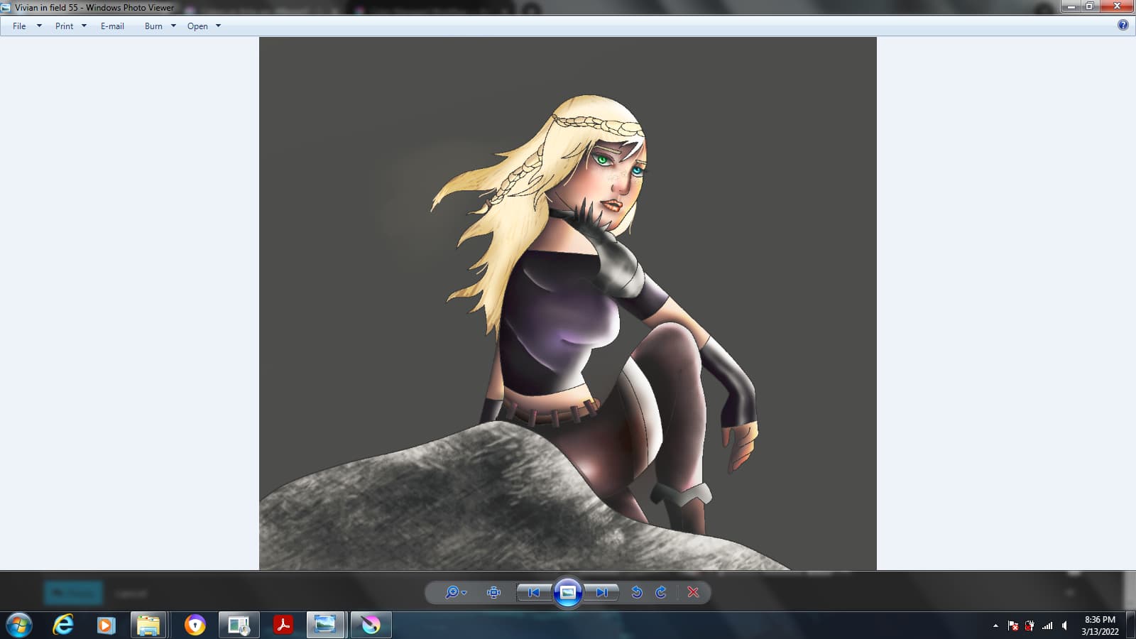The image size is (1136, 639).
Task: Open Windows Media Player from the taskbar
Action: [x=106, y=625]
